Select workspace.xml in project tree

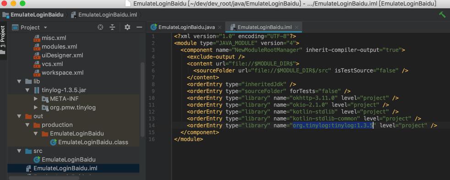point(63,72)
